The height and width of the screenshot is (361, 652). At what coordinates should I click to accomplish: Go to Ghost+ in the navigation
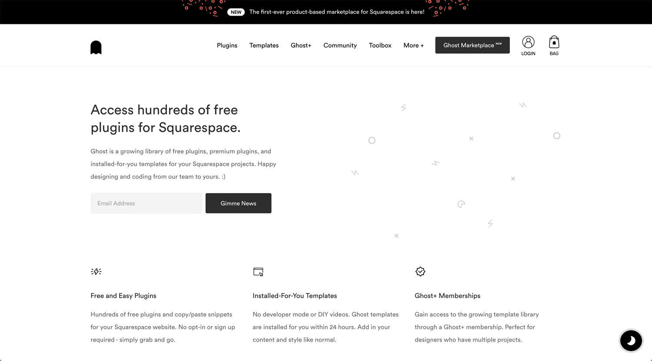pyautogui.click(x=301, y=45)
